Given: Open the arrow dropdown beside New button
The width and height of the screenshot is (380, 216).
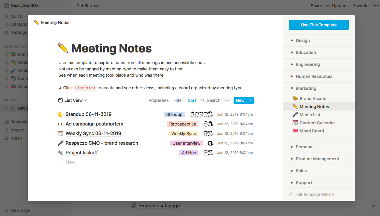Looking at the screenshot, I should [251, 100].
